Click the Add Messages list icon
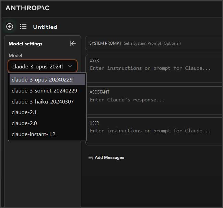The width and height of the screenshot is (223, 208). pos(91,157)
